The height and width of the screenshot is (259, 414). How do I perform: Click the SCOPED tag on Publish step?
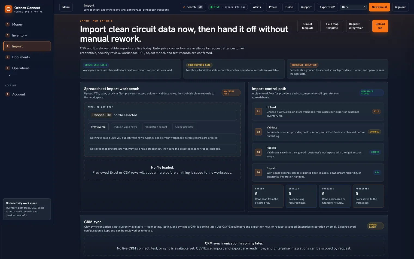[375, 152]
